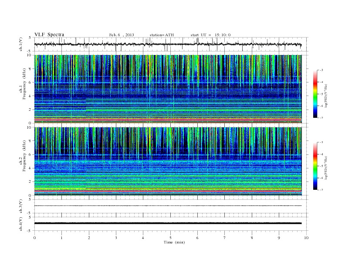
Task: Click the "-3" label on ch.1 color bar
Action: [321, 70]
